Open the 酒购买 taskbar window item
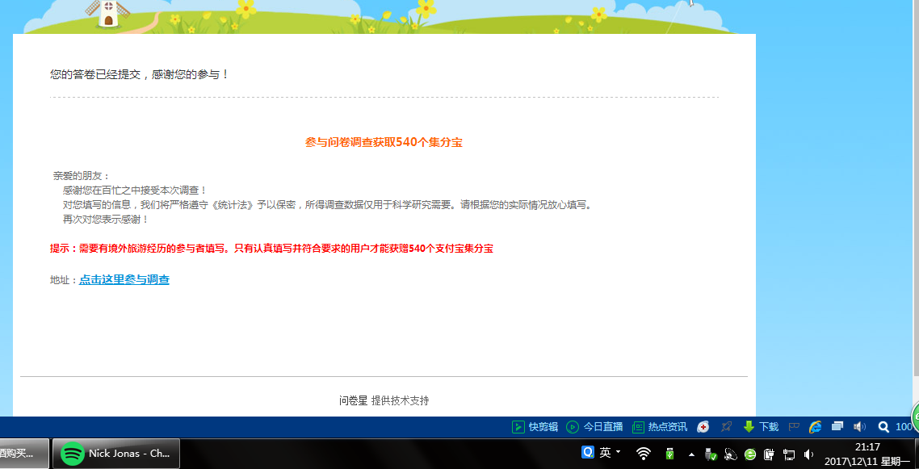 click(24, 454)
